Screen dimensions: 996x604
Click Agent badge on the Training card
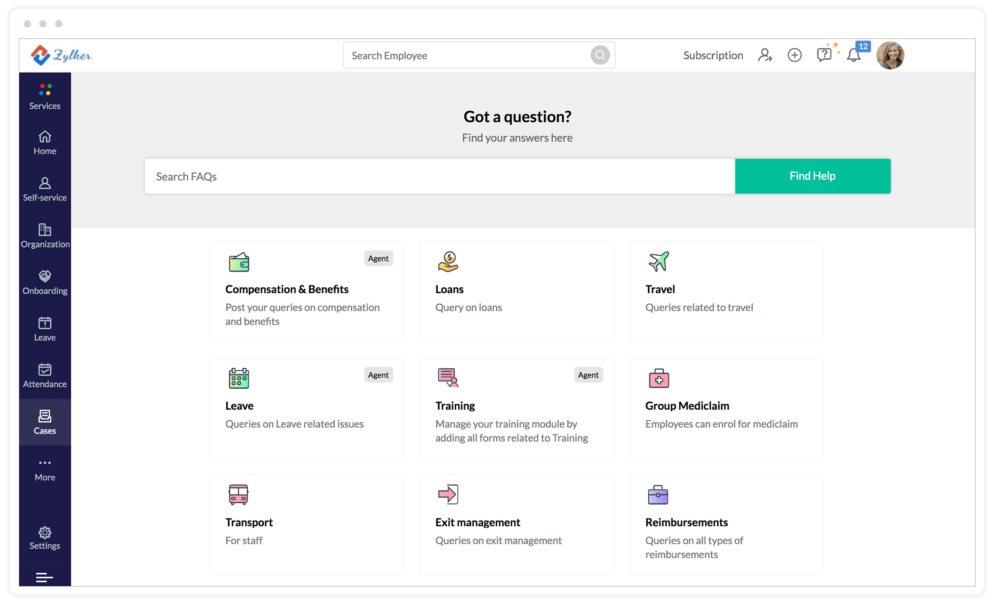(x=588, y=375)
